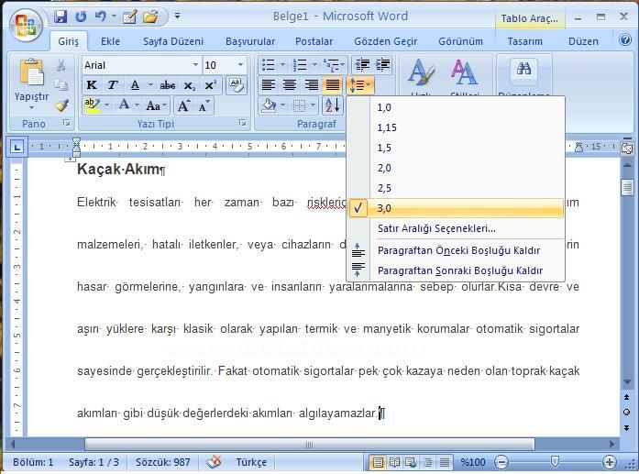
Task: Toggle the ruler via button above scrollbar
Action: coord(627,148)
